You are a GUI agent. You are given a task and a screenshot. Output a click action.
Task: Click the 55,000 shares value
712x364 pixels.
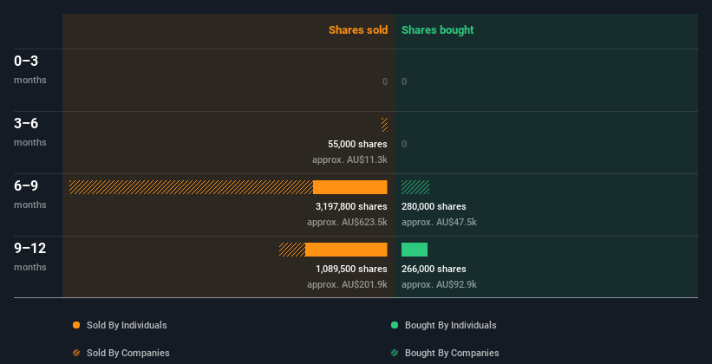coord(357,144)
